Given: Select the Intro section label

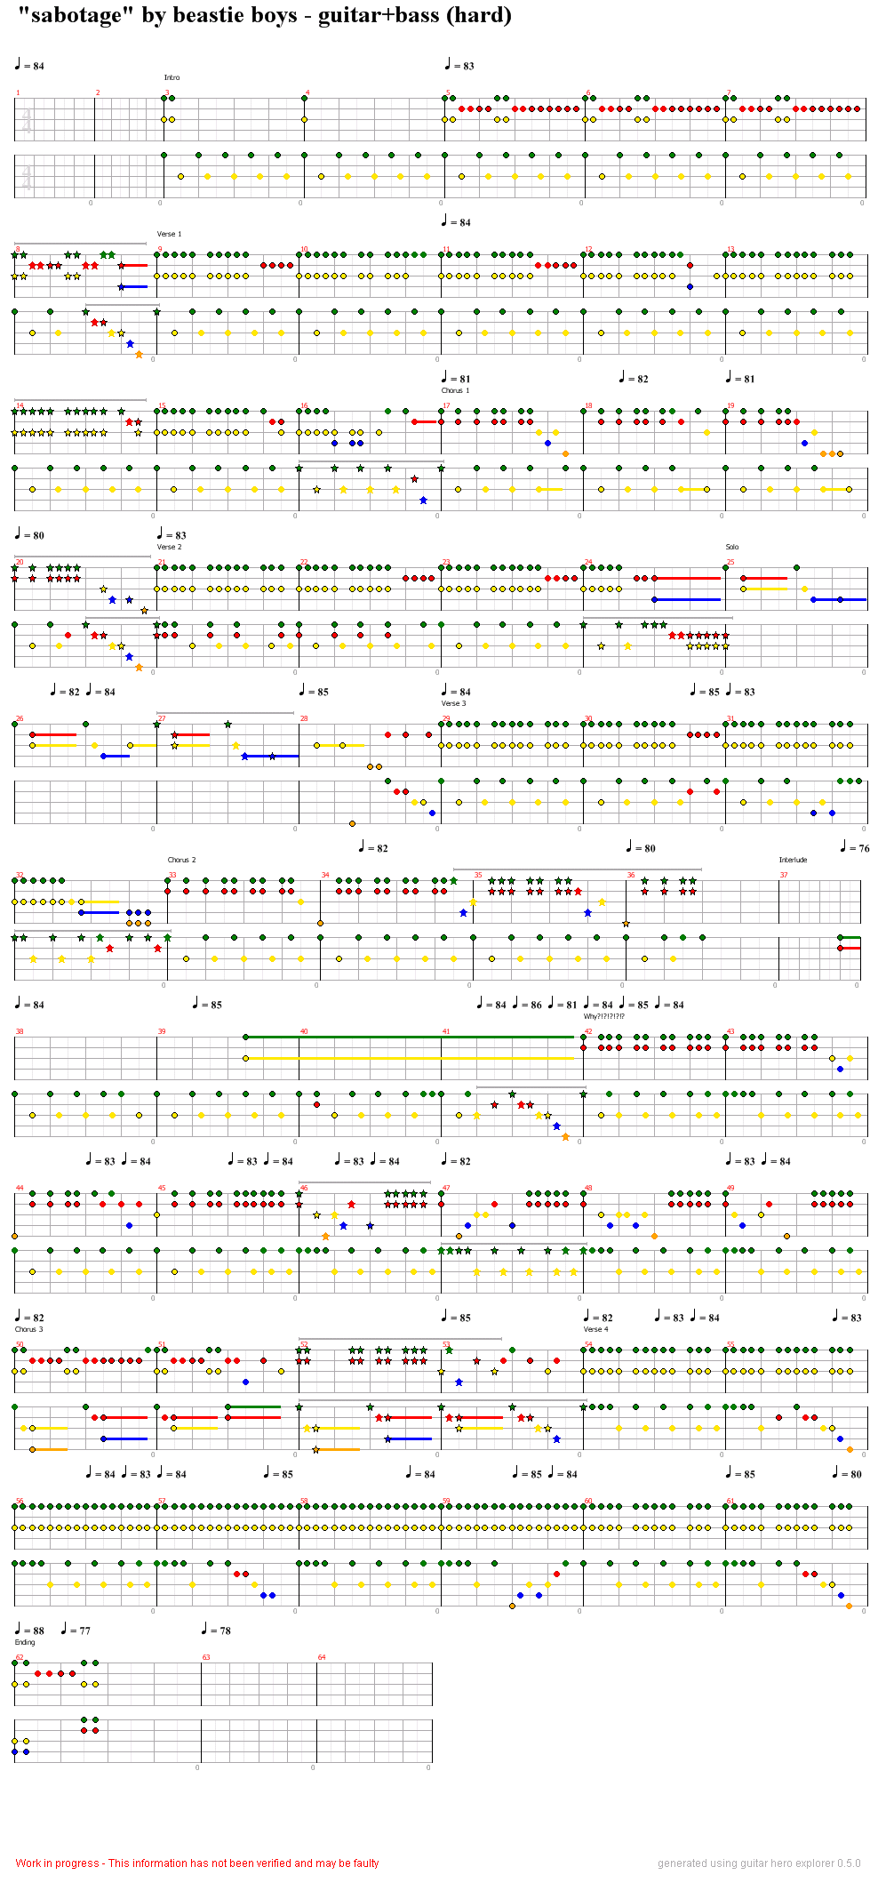Looking at the screenshot, I should coord(172,77).
